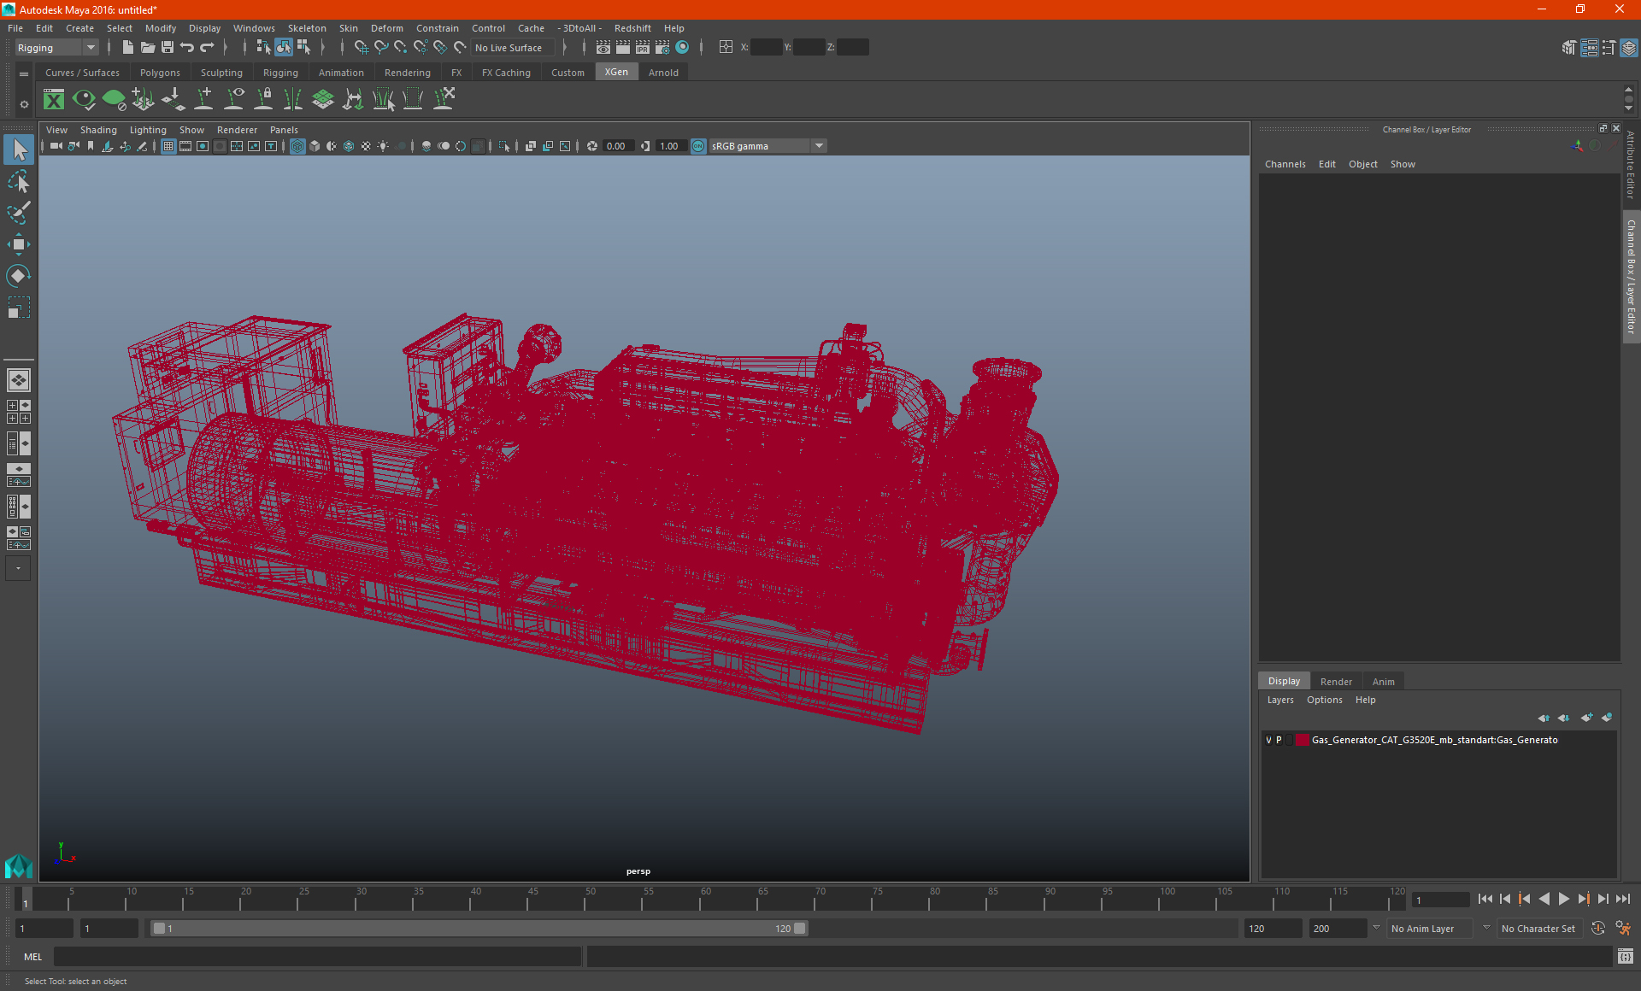The height and width of the screenshot is (991, 1641).
Task: Open the Redshift menu
Action: [632, 28]
